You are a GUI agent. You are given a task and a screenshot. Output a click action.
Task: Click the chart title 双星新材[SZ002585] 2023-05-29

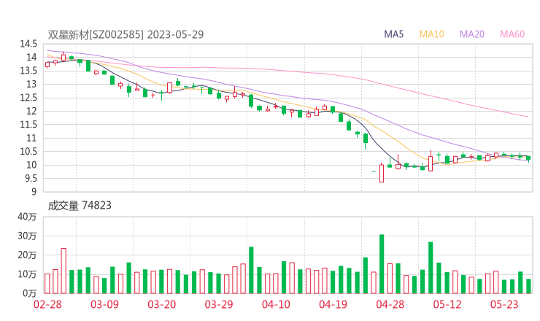tap(126, 34)
